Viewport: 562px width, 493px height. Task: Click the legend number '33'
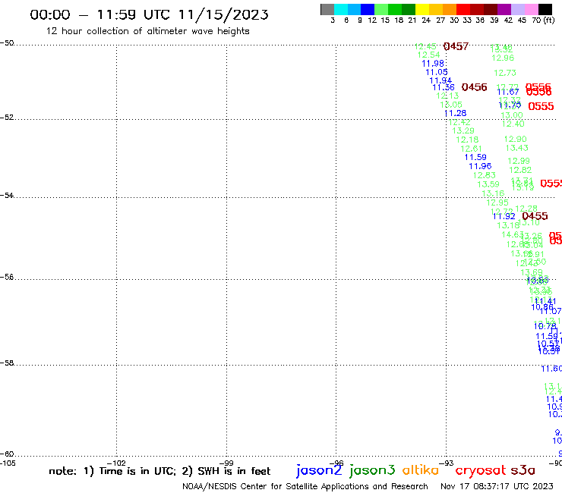pos(466,20)
